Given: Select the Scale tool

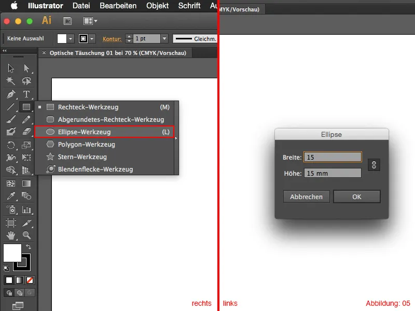Looking at the screenshot, I should click(26, 145).
